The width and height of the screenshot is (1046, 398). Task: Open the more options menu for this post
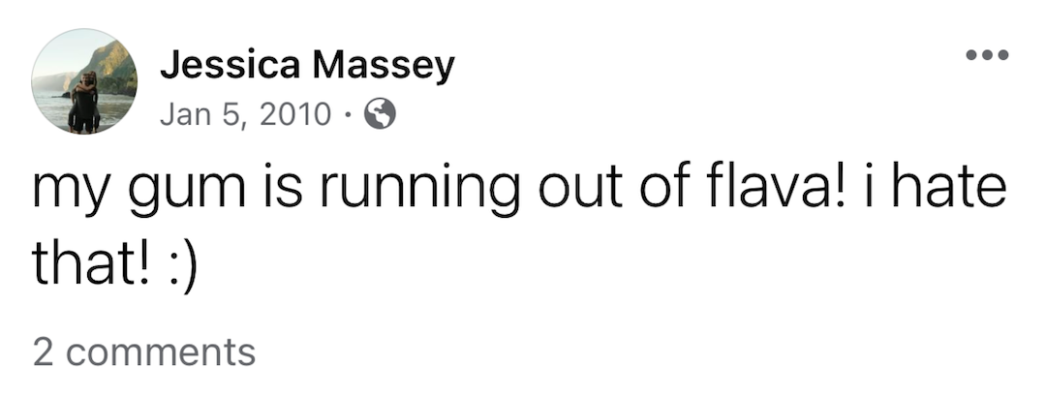pos(988,54)
